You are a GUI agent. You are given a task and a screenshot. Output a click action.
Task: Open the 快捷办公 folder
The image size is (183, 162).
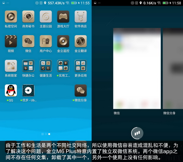28,66
